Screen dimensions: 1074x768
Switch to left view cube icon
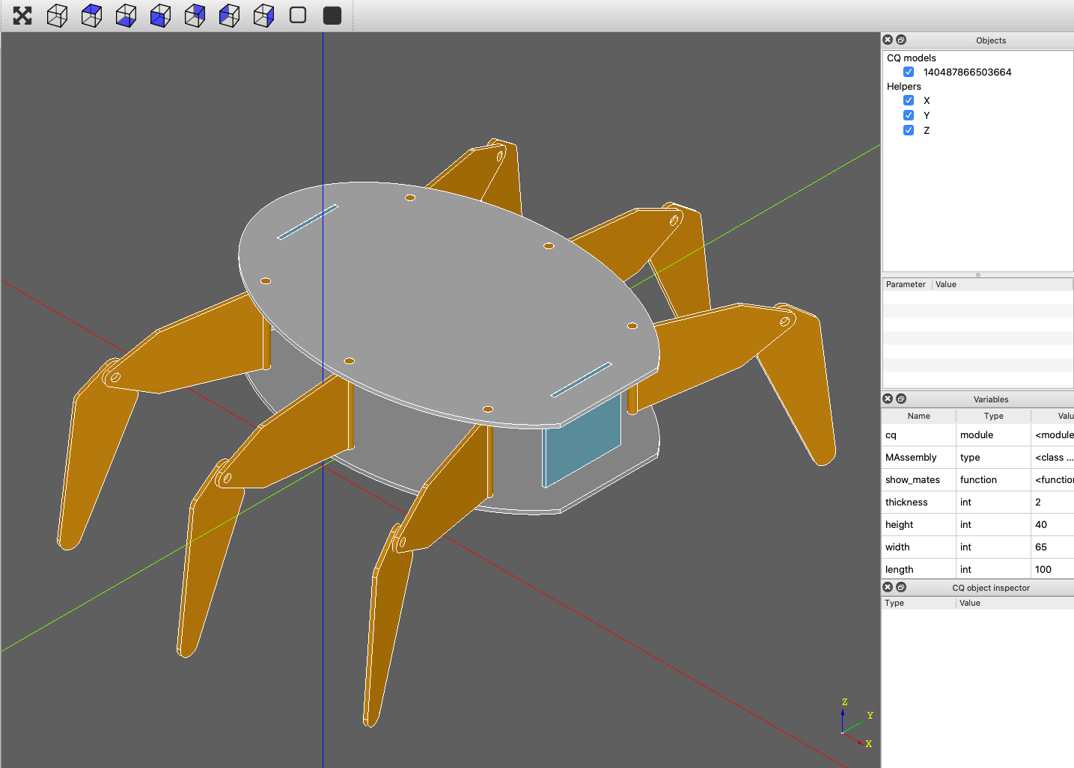[x=229, y=16]
